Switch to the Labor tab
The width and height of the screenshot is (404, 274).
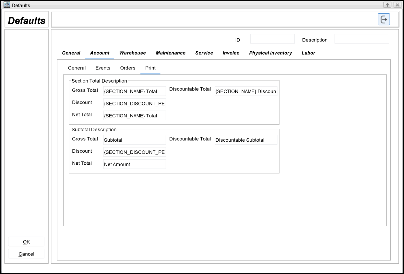click(308, 53)
